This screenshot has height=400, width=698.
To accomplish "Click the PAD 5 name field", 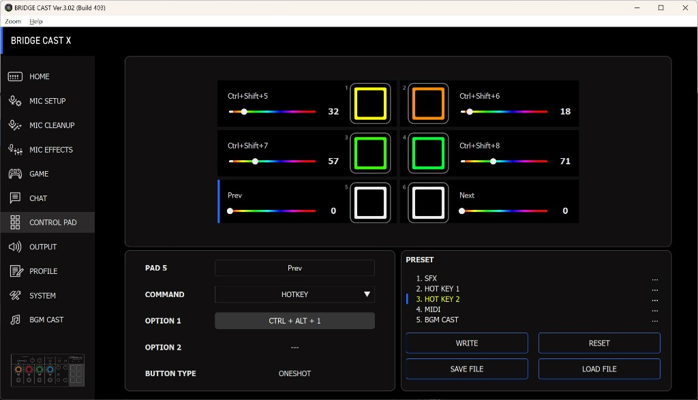I will (x=294, y=268).
